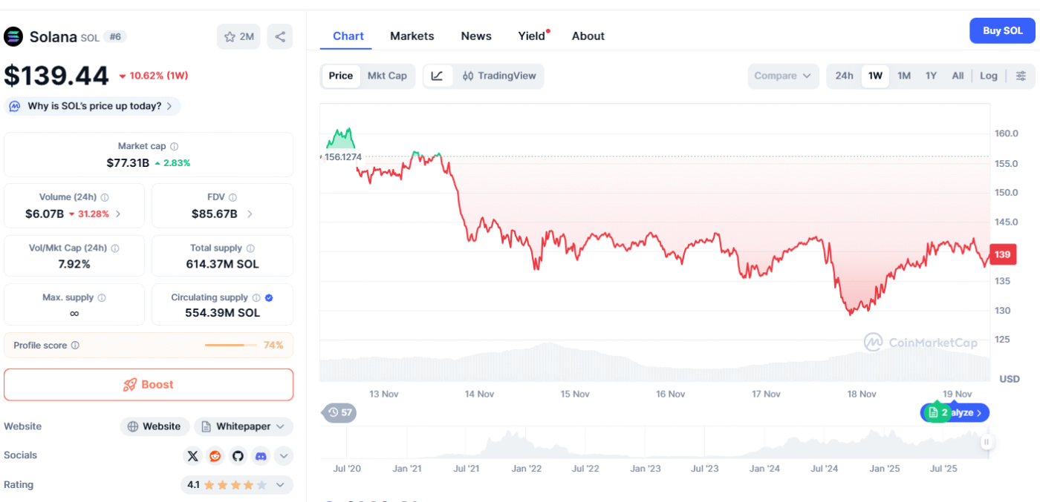Open the X (Twitter) social link

pyautogui.click(x=193, y=456)
